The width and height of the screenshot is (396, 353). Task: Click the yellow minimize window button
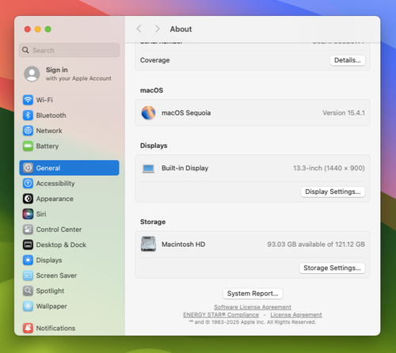[x=38, y=29]
